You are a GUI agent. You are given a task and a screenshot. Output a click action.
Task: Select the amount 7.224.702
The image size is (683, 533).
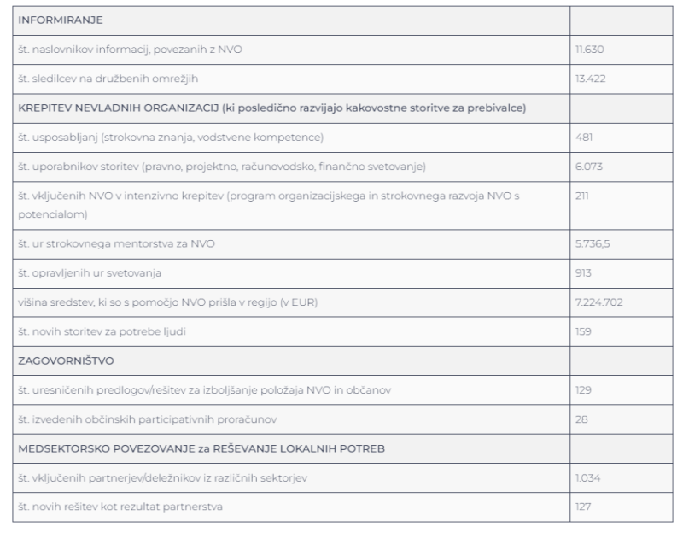599,302
